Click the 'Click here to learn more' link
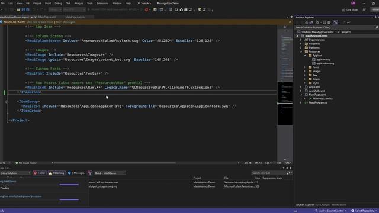The height and width of the screenshot is (213, 379). [x=40, y=22]
